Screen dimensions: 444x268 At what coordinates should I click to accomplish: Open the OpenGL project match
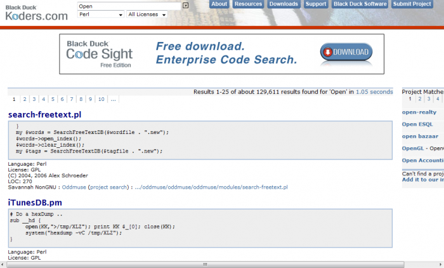(x=413, y=149)
